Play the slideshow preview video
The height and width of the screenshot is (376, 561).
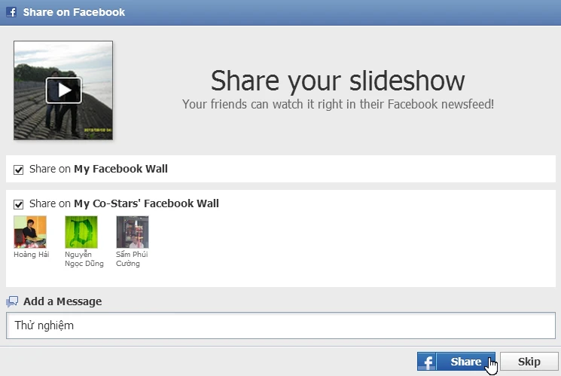pyautogui.click(x=64, y=90)
